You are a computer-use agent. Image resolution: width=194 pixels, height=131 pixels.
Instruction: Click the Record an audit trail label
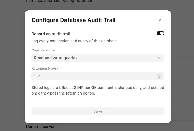pyautogui.click(x=51, y=34)
